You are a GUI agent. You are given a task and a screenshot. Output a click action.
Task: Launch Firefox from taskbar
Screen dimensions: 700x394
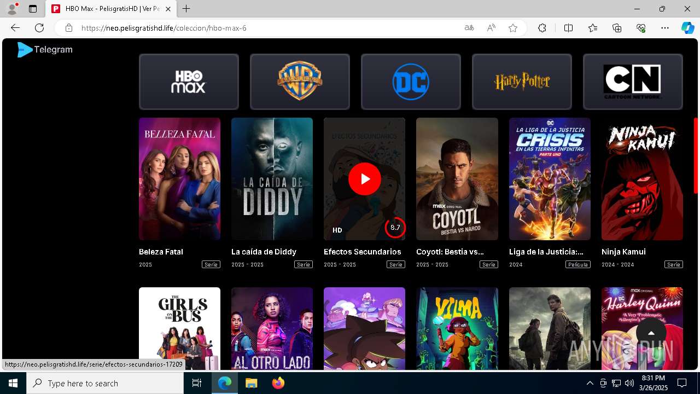(x=278, y=383)
